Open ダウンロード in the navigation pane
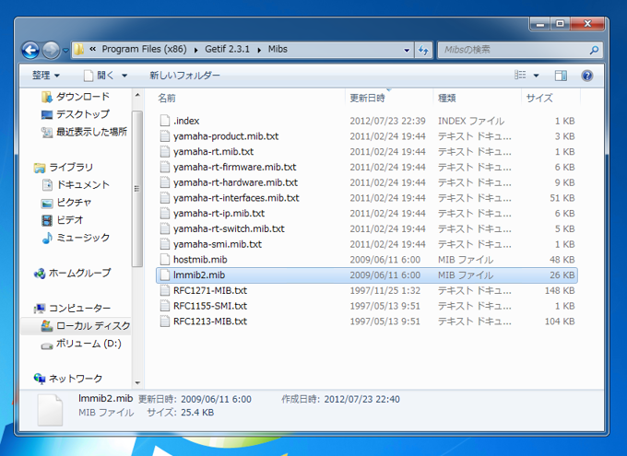The height and width of the screenshot is (456, 627). point(76,97)
